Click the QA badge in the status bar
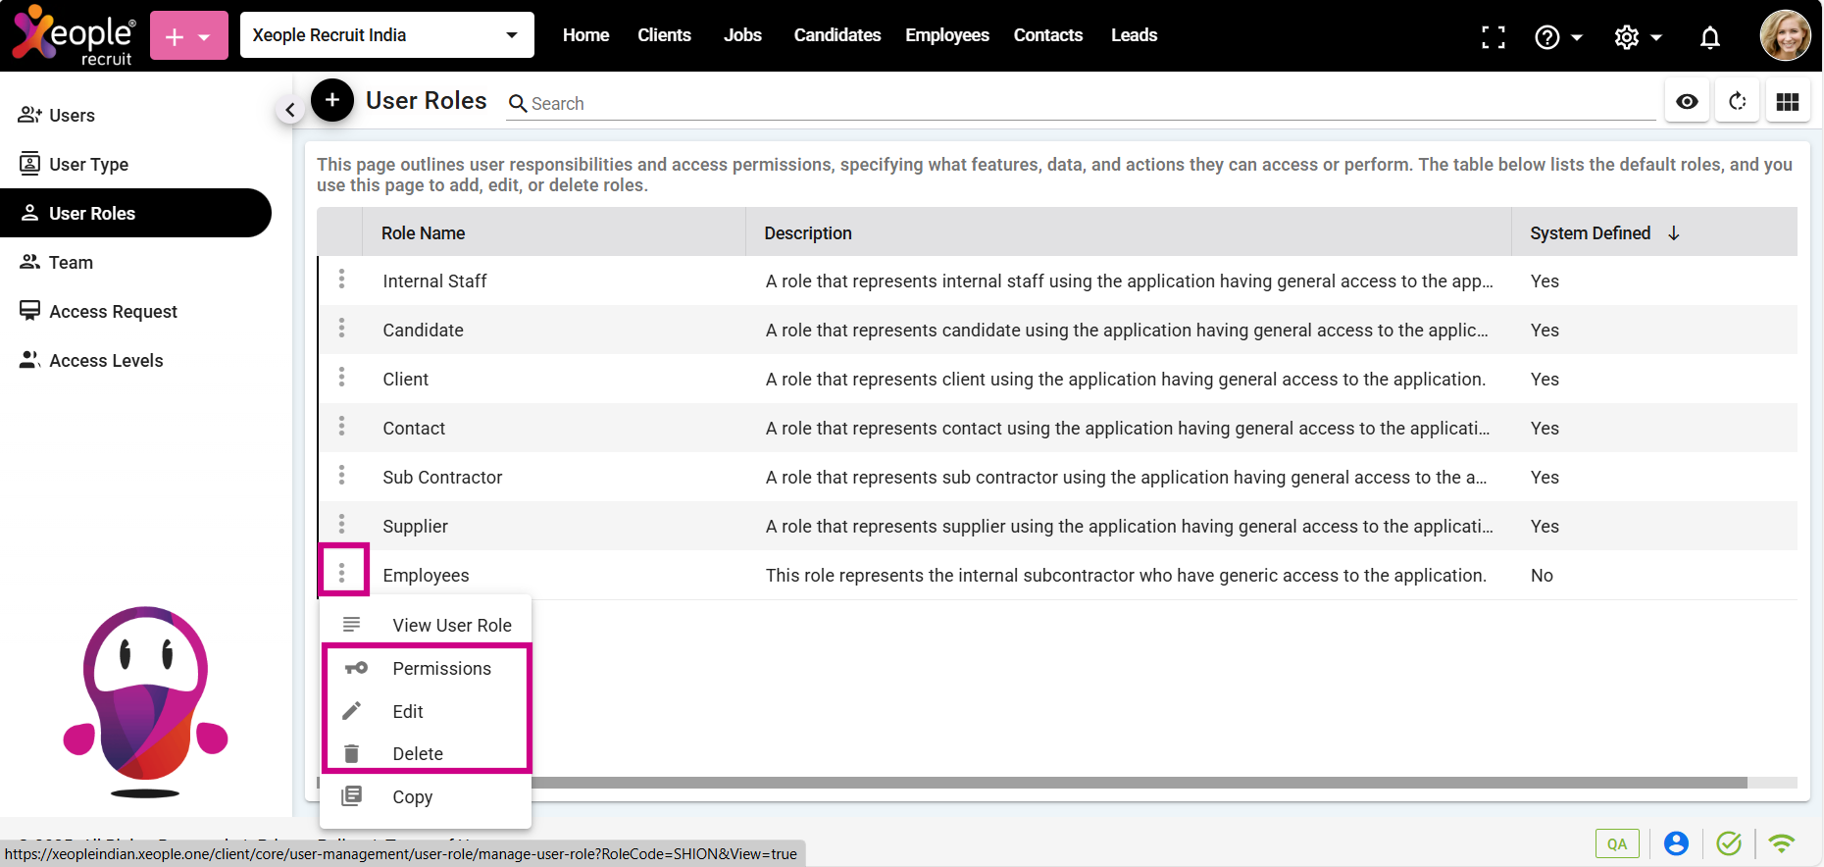1824x867 pixels. [x=1616, y=843]
